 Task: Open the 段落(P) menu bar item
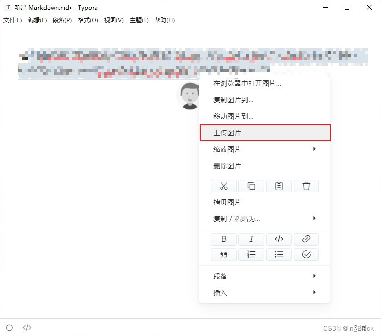coord(62,20)
